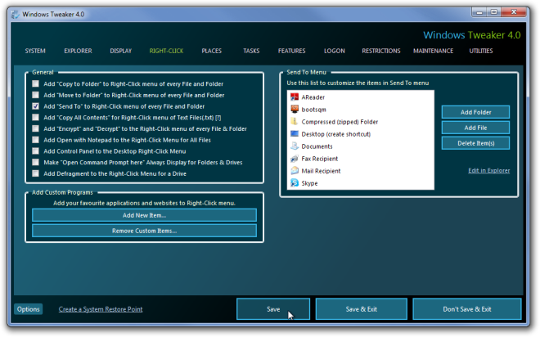Viewport: 540px width, 337px height.
Task: Enable 'Move to Folder' right-click option
Action: [x=35, y=95]
